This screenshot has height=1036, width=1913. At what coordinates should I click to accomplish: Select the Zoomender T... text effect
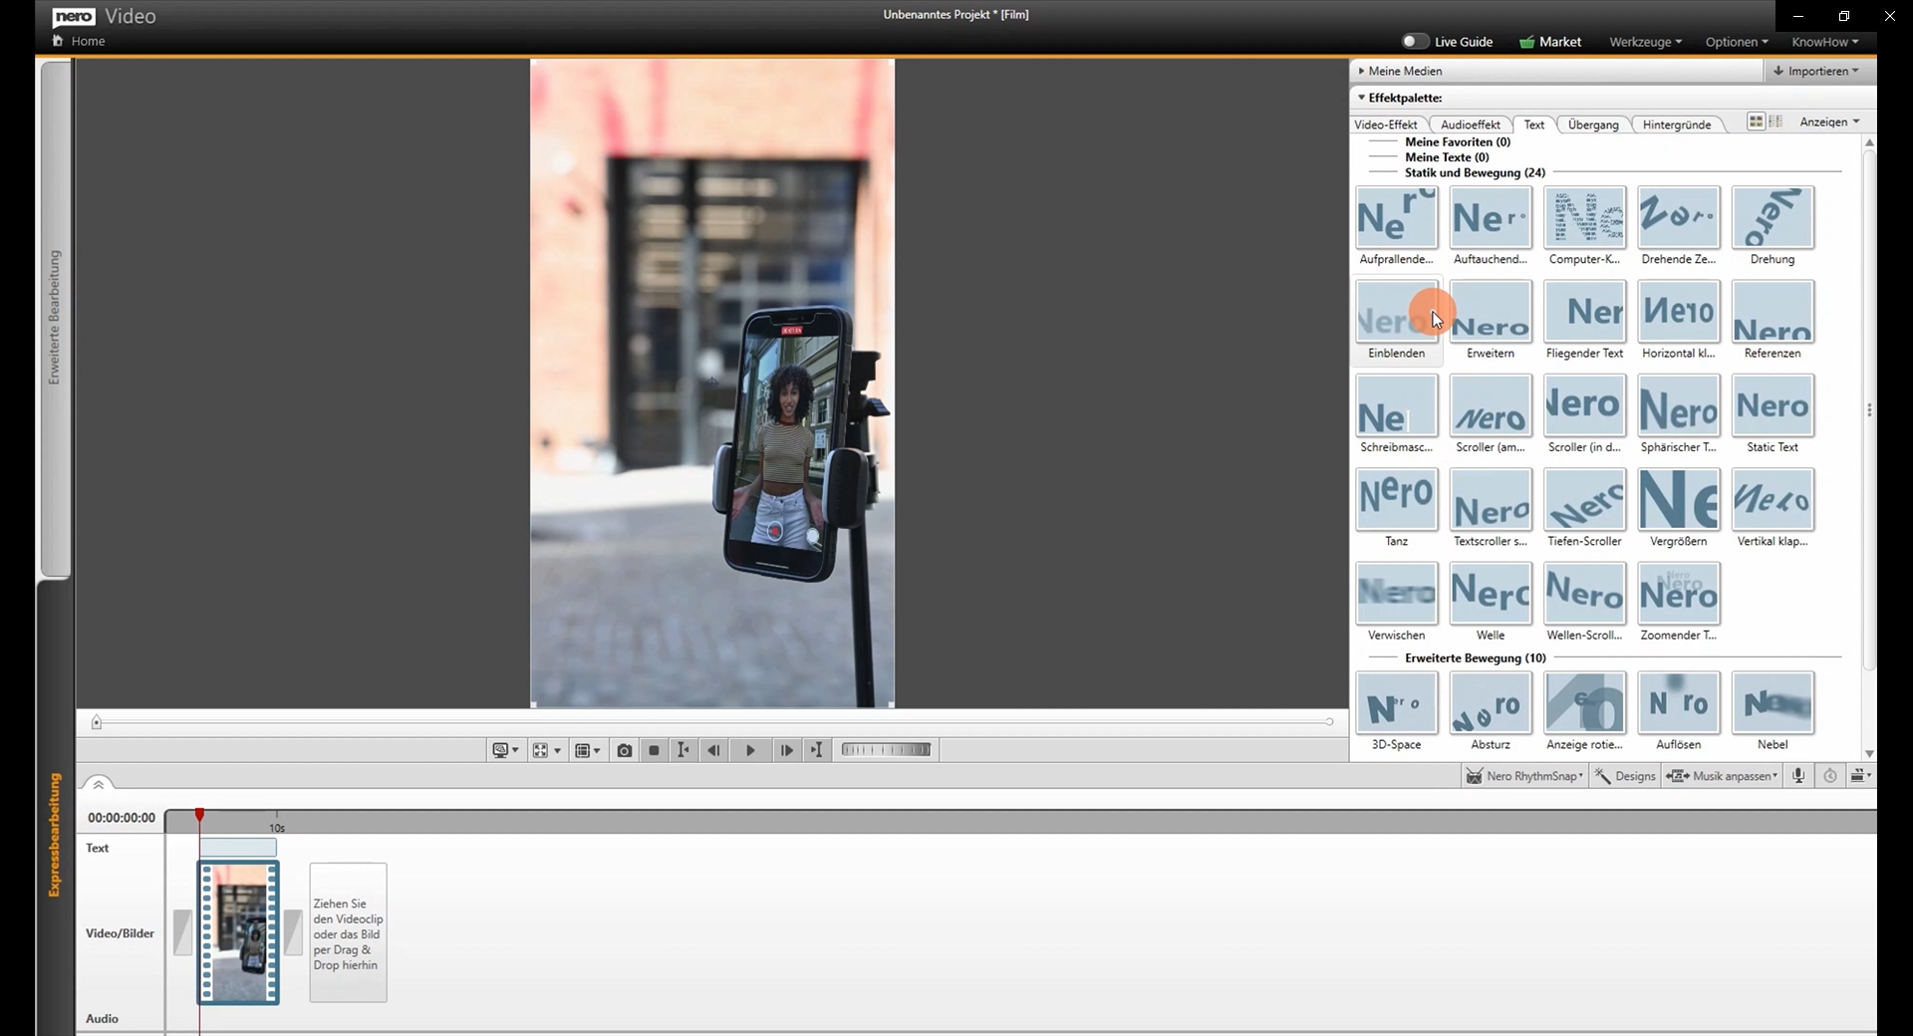(x=1679, y=593)
